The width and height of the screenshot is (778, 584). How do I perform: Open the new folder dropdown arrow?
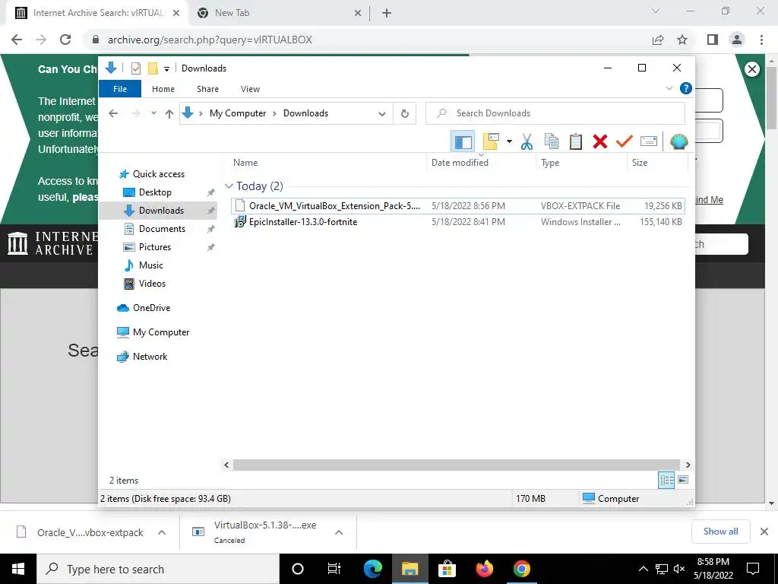pyautogui.click(x=509, y=142)
